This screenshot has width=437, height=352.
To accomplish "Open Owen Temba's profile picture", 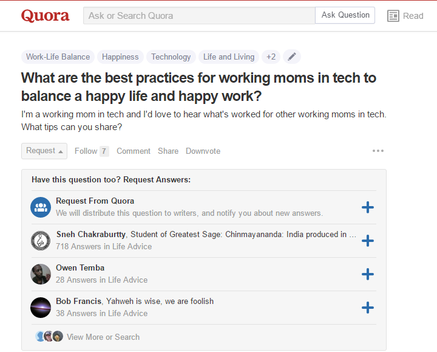I will 41,274.
